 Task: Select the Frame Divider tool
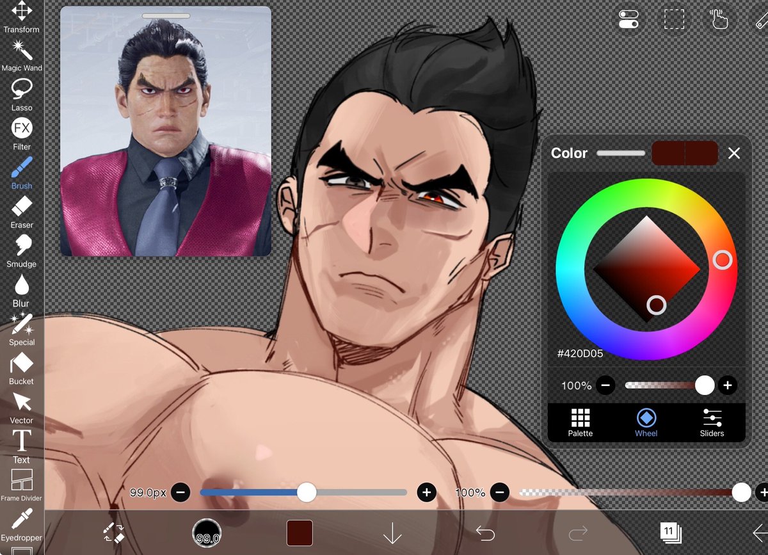(x=21, y=486)
